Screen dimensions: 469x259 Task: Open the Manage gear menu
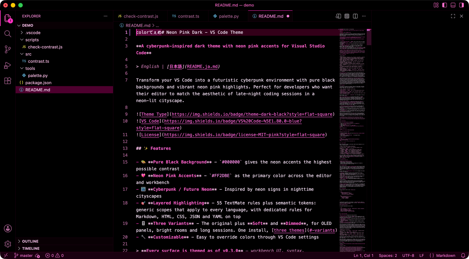coord(8,244)
